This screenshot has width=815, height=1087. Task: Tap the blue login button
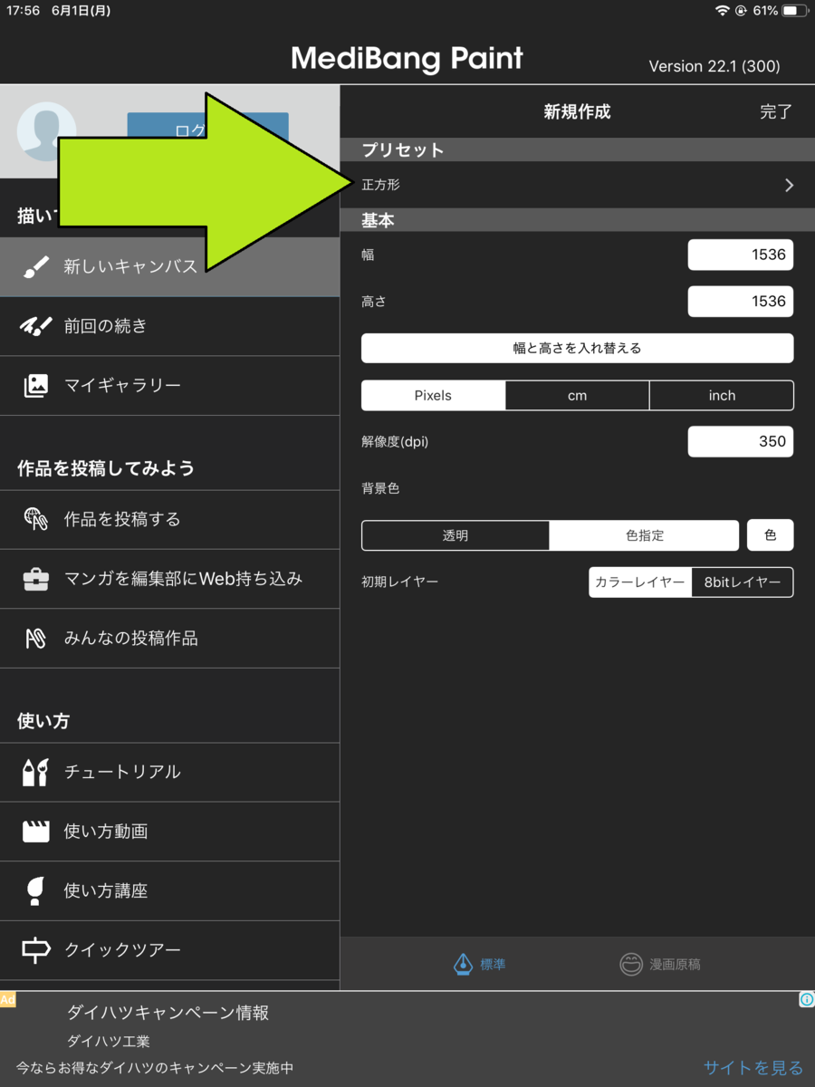[x=207, y=131]
